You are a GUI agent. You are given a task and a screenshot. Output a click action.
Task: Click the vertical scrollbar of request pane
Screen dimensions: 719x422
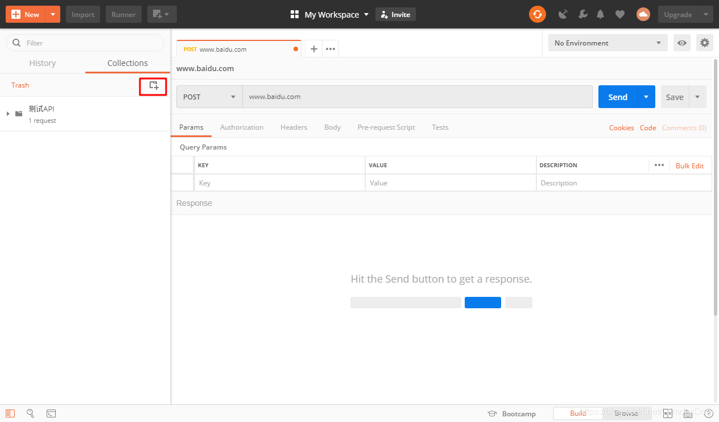[716, 188]
